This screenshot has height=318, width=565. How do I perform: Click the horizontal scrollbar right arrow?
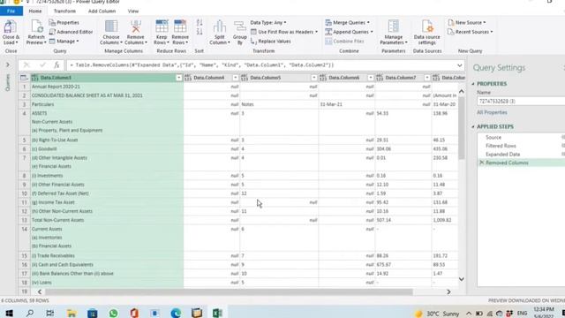click(448, 291)
